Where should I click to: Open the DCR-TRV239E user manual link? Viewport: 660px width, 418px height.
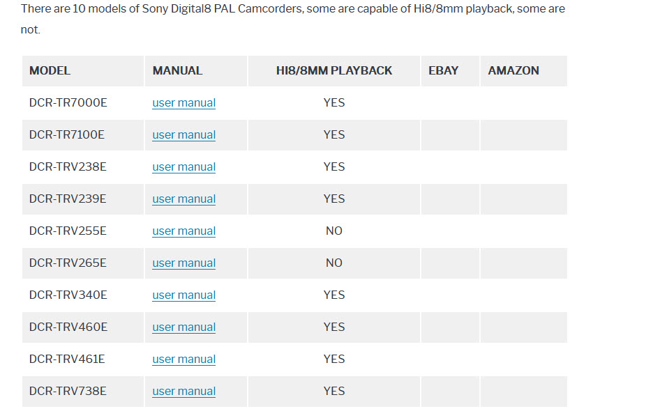(183, 199)
